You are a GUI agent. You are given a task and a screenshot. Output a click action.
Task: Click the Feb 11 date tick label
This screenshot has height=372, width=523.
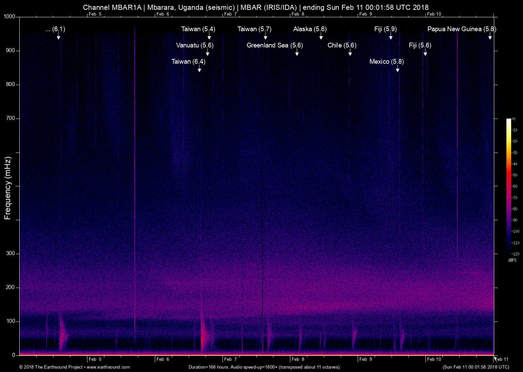click(502, 359)
